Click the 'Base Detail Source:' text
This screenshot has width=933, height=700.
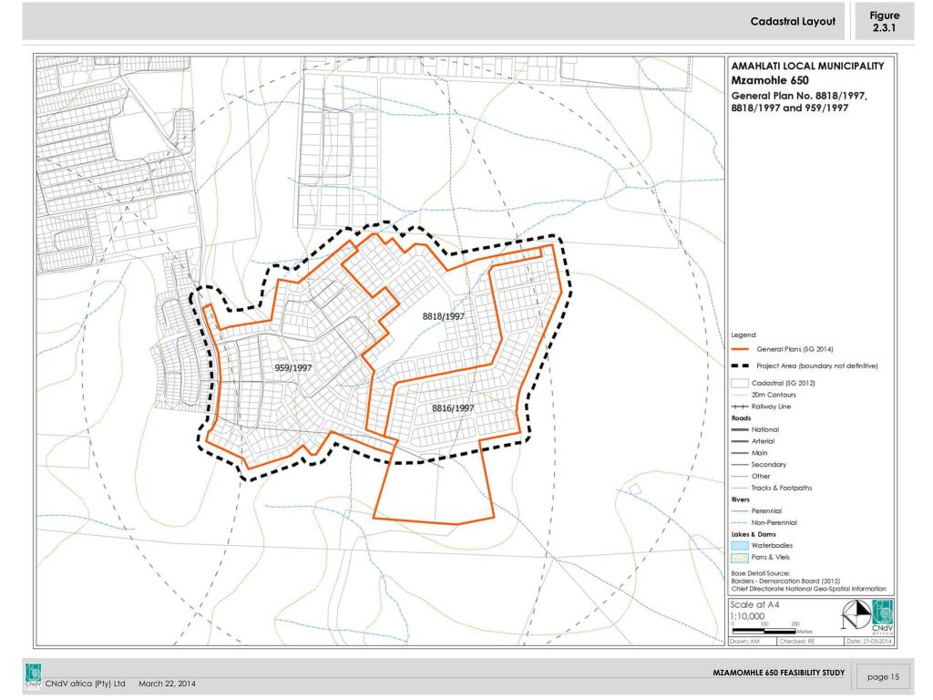[x=761, y=574]
